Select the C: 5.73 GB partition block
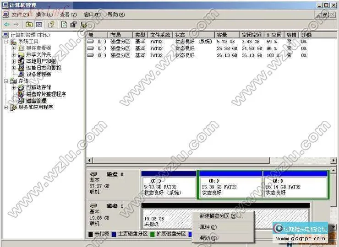Image resolution: width=339 pixels, height=247 pixels. pyautogui.click(x=169, y=185)
